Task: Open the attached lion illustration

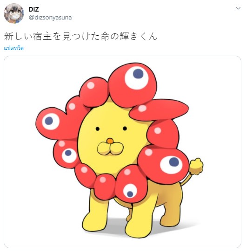Action: pyautogui.click(x=122, y=152)
